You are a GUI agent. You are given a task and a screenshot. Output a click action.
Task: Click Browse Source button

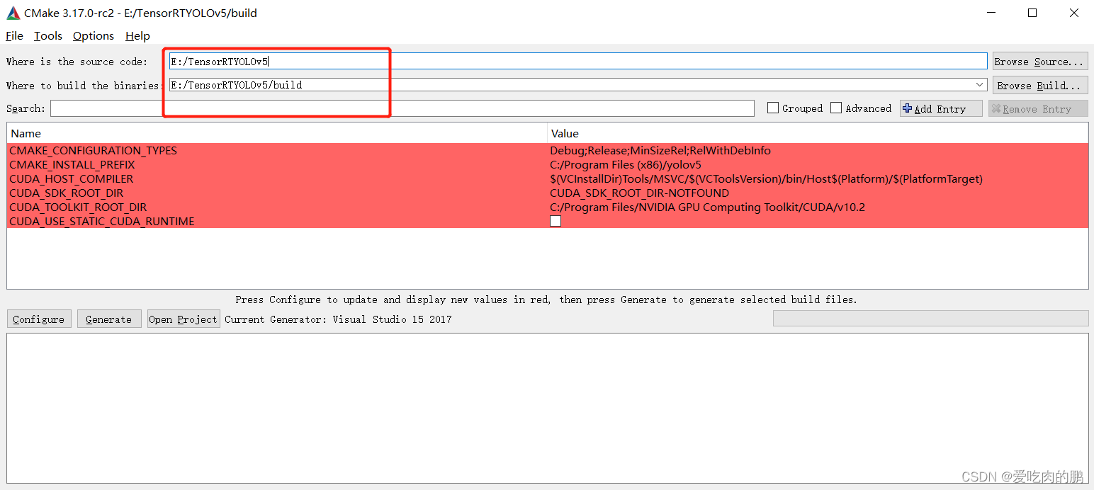[1039, 61]
